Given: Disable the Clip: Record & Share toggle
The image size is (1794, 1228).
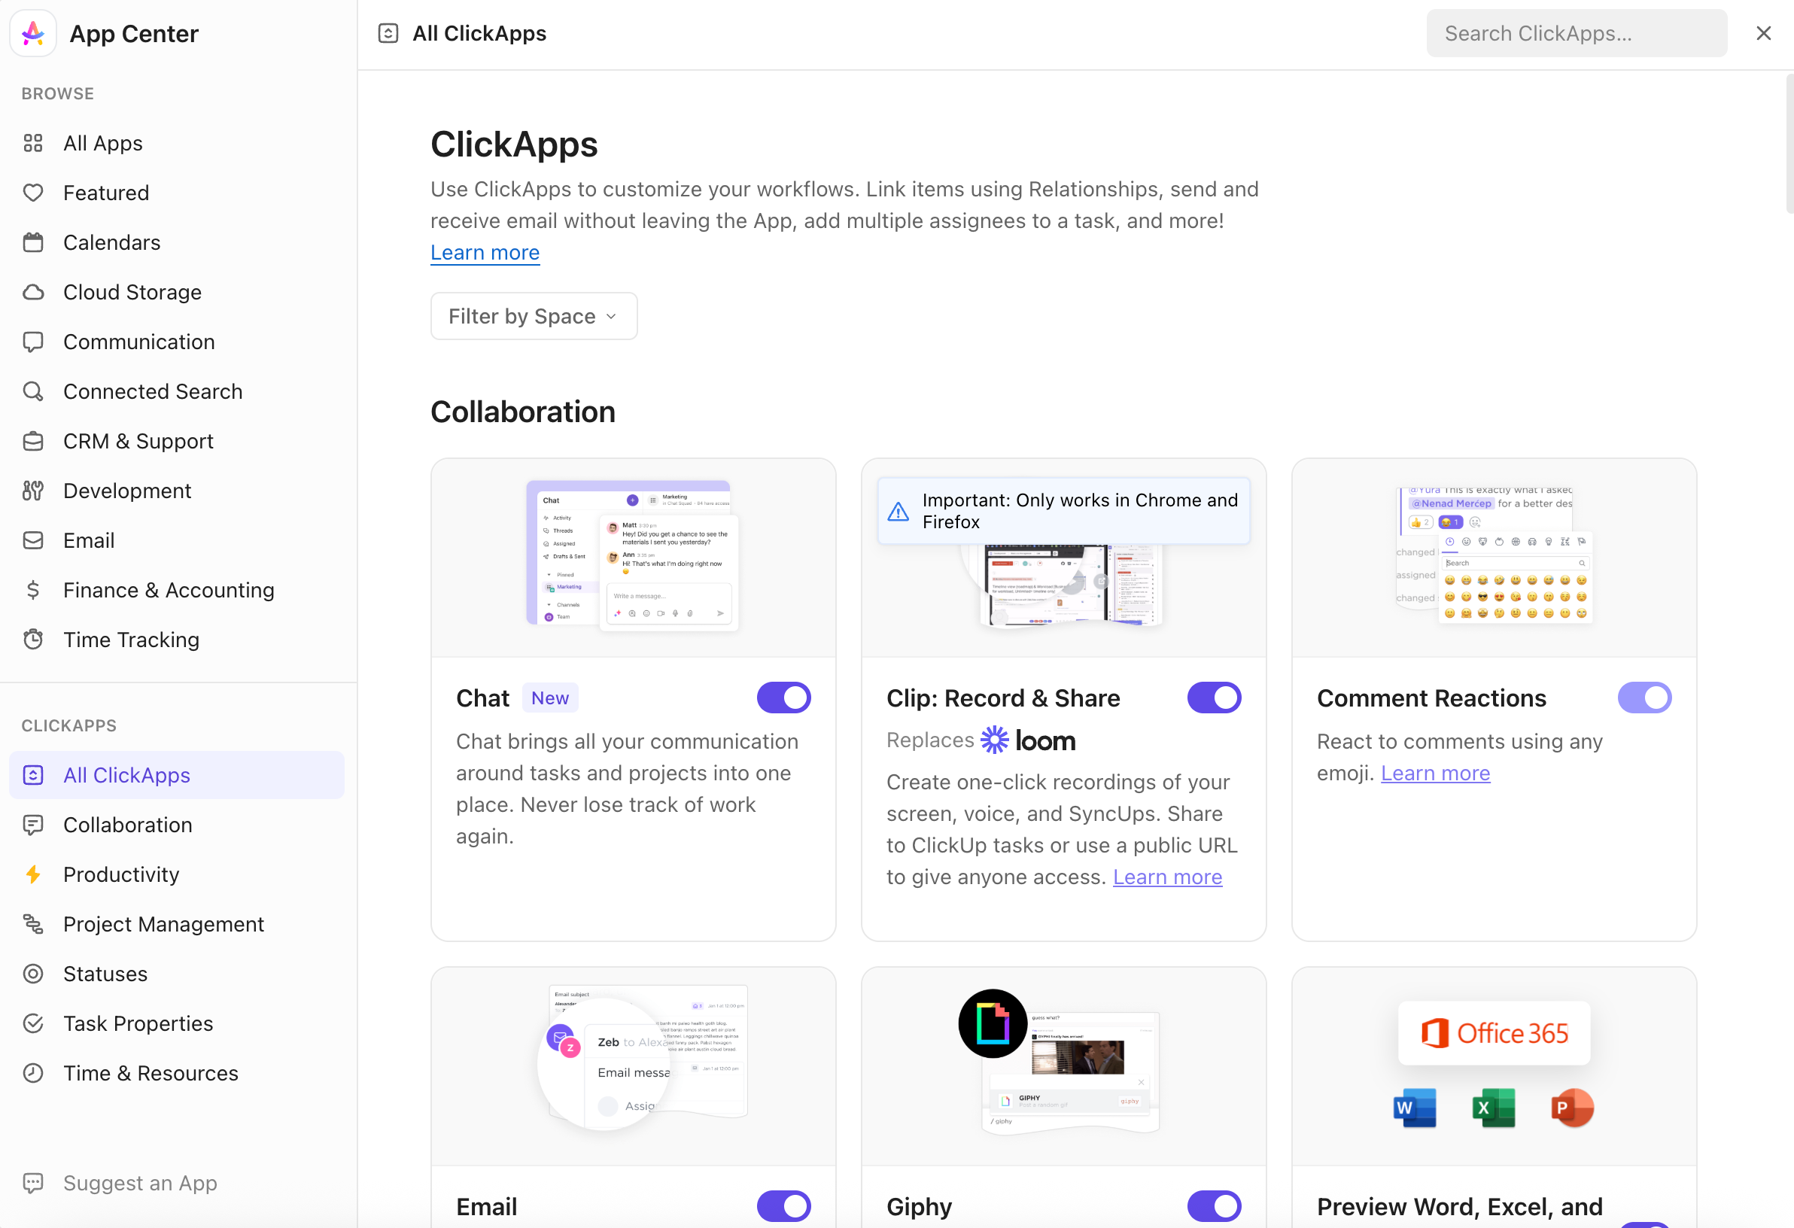Looking at the screenshot, I should pyautogui.click(x=1214, y=698).
